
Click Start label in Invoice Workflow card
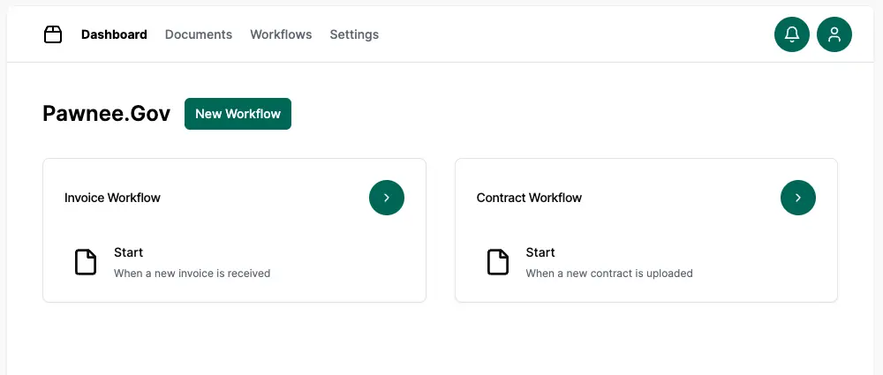pos(128,252)
